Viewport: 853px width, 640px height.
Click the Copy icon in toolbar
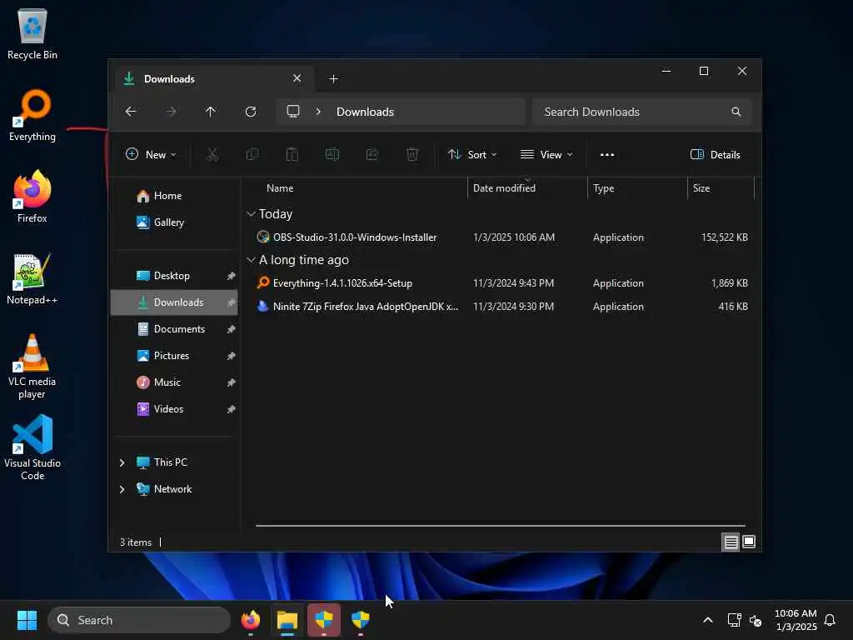252,154
